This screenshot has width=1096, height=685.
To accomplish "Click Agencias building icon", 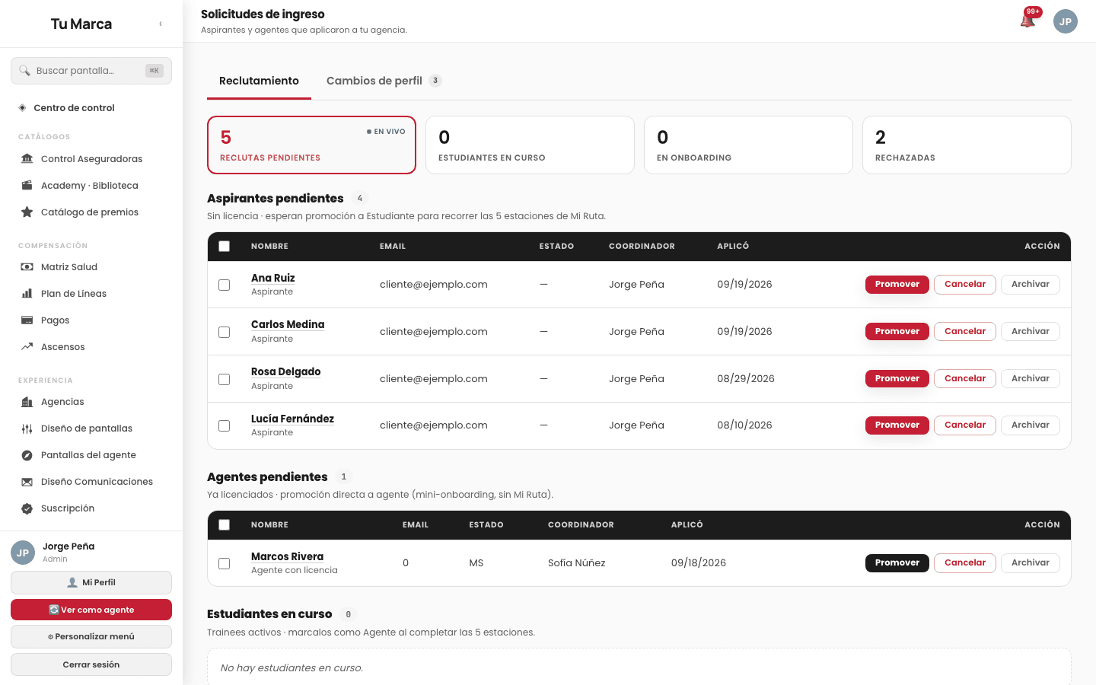I will (x=27, y=402).
